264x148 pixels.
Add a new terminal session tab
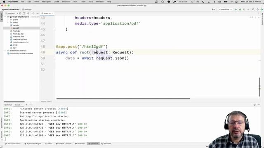pos(26,105)
